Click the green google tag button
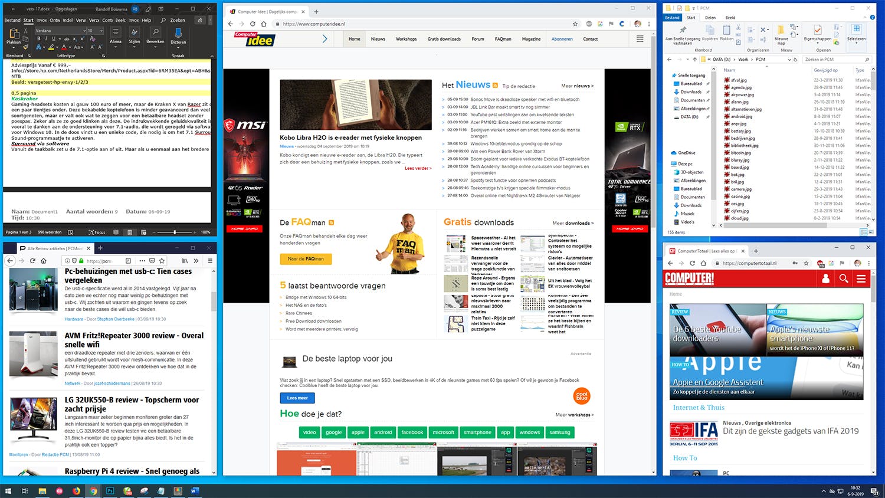 333,433
